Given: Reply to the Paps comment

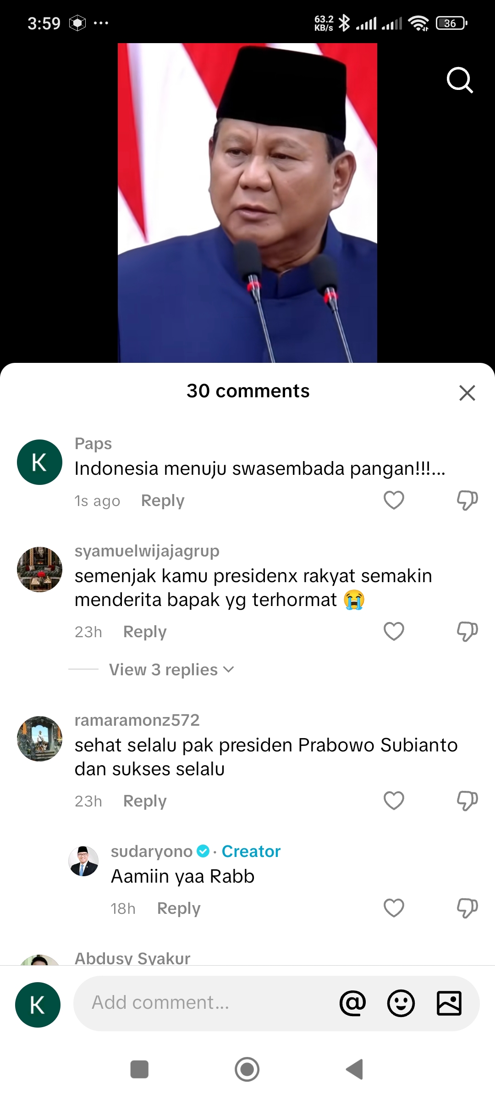Looking at the screenshot, I should point(163,500).
